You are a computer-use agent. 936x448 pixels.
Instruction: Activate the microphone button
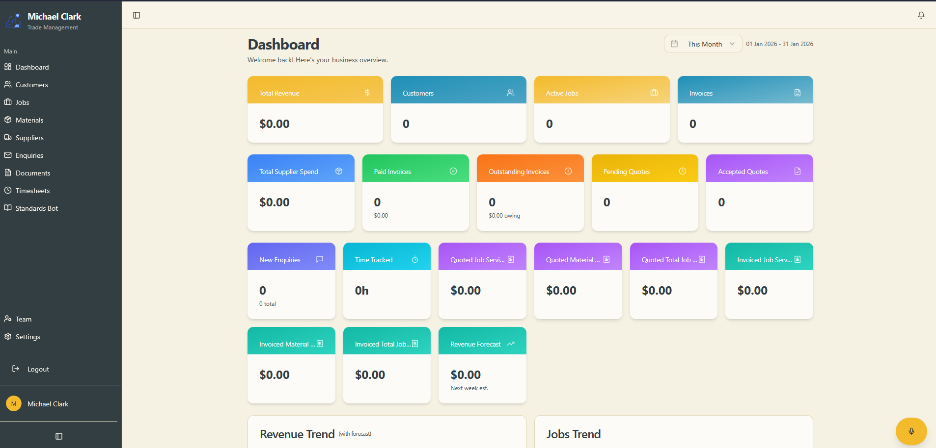tap(910, 431)
